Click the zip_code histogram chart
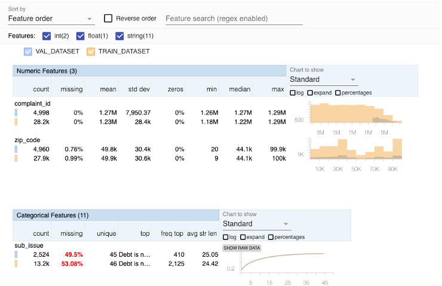 click(x=356, y=149)
